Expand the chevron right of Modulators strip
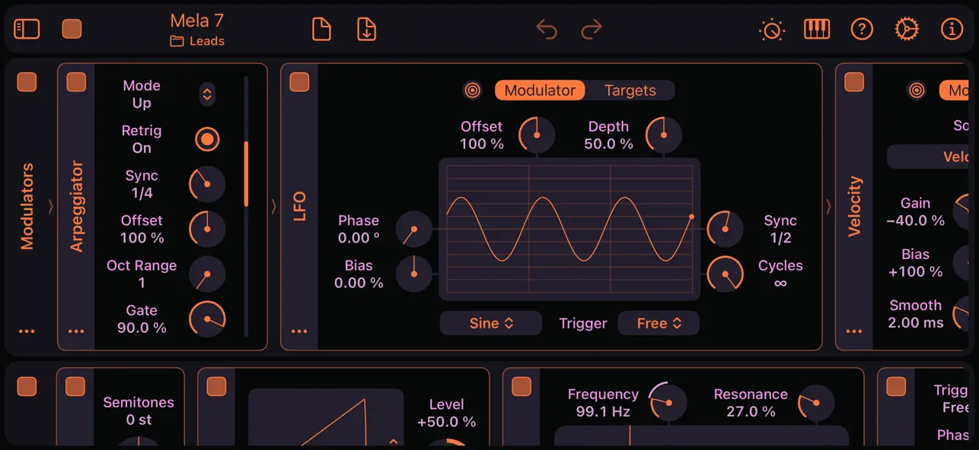The width and height of the screenshot is (979, 450). pyautogui.click(x=51, y=206)
